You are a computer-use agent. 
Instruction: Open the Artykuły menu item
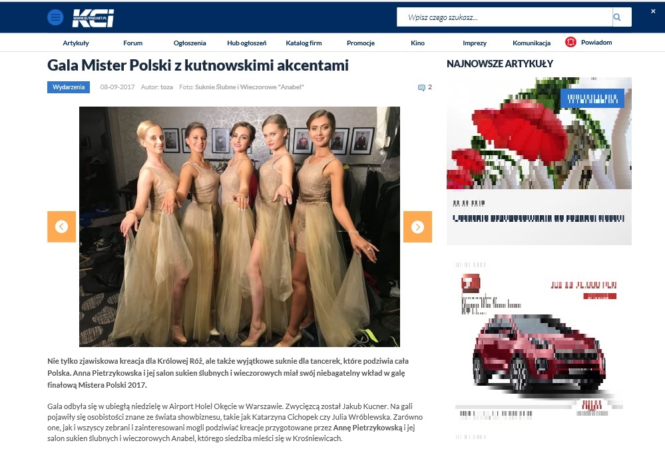point(76,43)
